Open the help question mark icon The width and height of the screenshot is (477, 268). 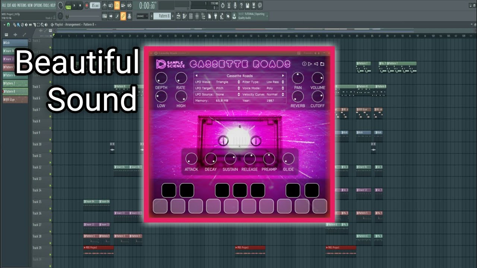coord(241,6)
